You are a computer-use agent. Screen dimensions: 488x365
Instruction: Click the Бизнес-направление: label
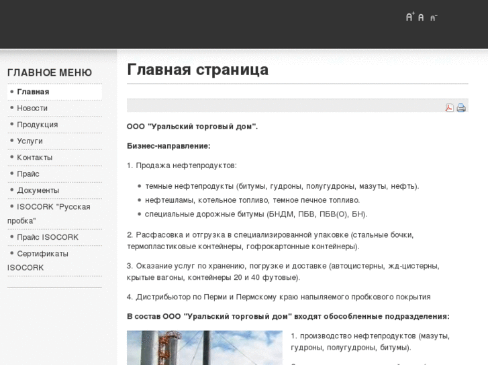click(x=168, y=146)
